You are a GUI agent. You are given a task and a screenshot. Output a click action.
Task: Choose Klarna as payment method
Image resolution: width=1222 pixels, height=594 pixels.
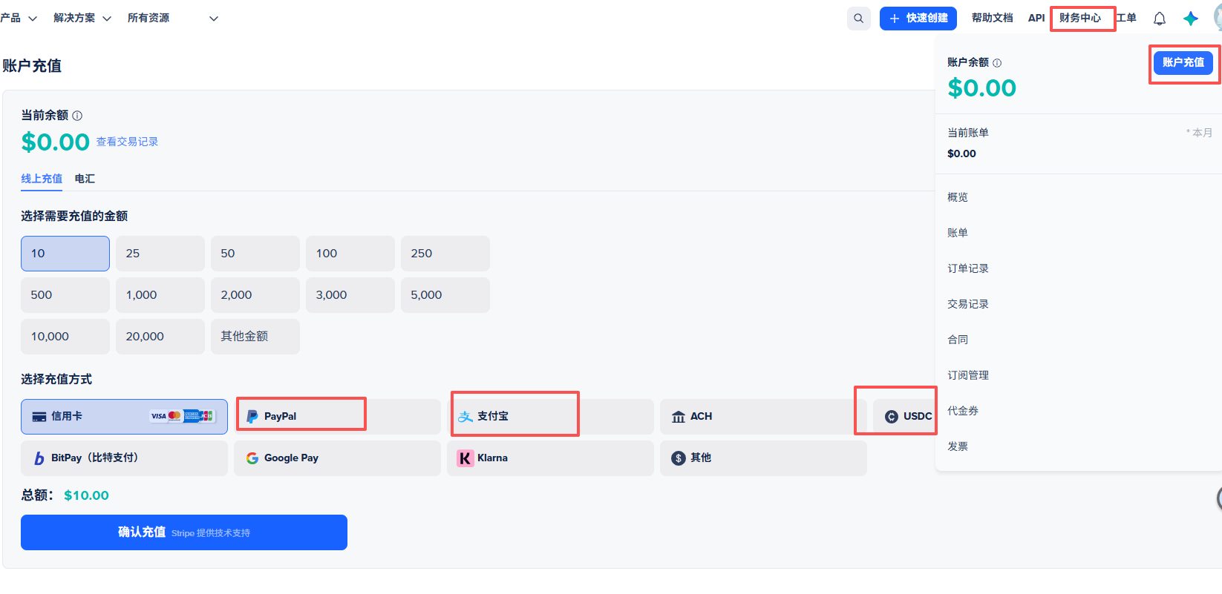[549, 458]
